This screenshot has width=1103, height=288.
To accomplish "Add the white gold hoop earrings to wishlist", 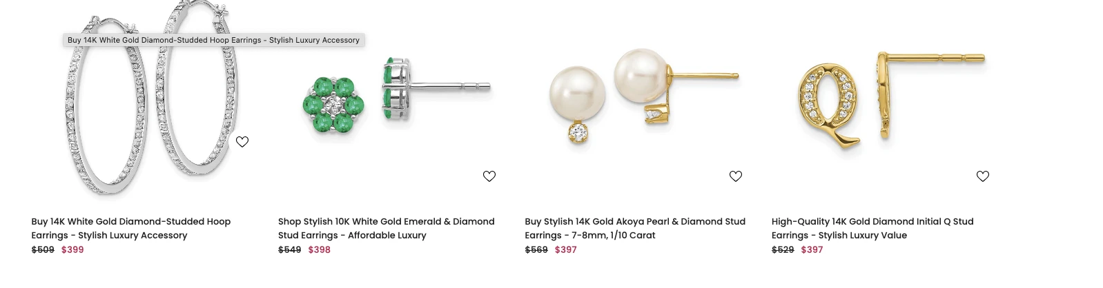I will (x=242, y=142).
